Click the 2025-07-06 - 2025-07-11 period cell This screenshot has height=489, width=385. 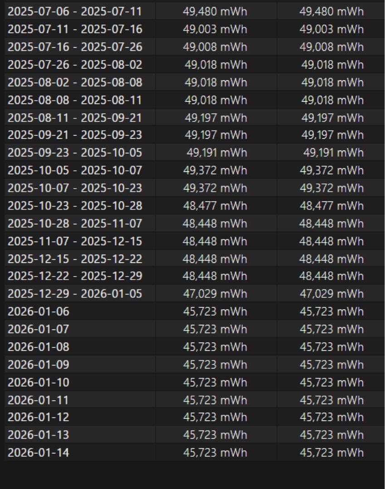pos(75,12)
